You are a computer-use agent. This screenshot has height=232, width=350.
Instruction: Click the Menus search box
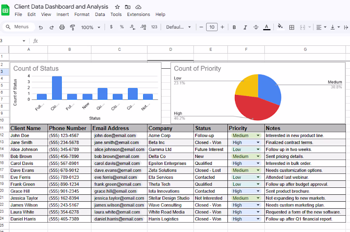tap(19, 27)
